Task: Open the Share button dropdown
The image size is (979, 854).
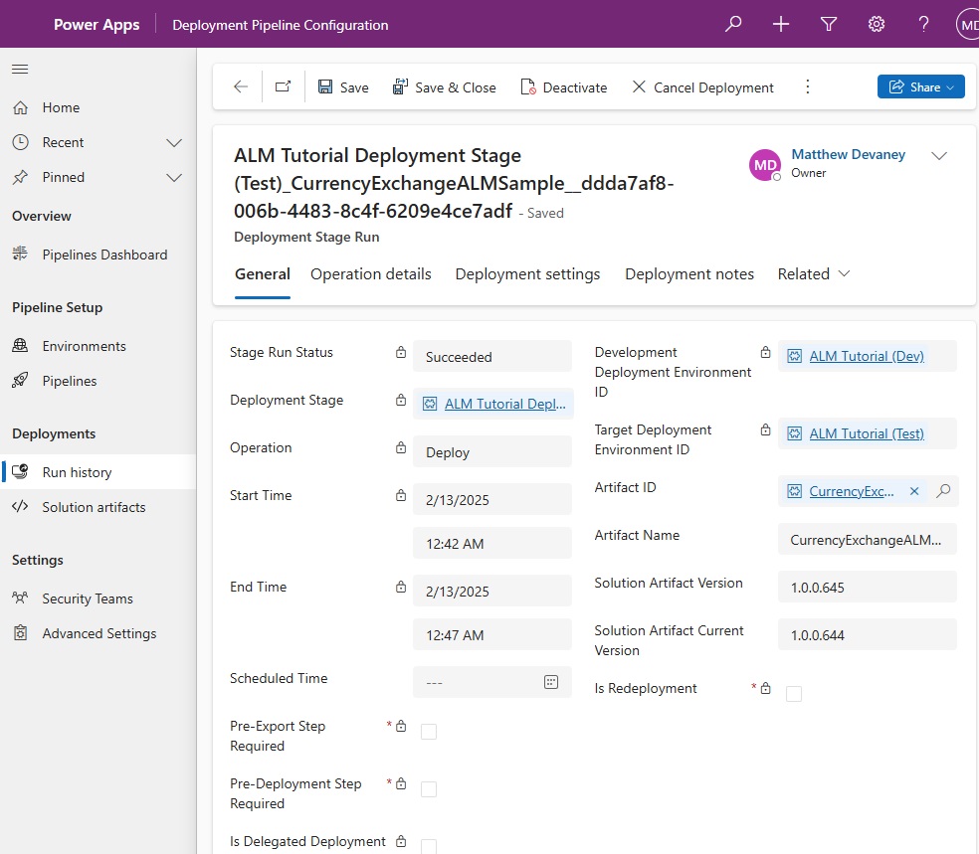Action: (921, 86)
